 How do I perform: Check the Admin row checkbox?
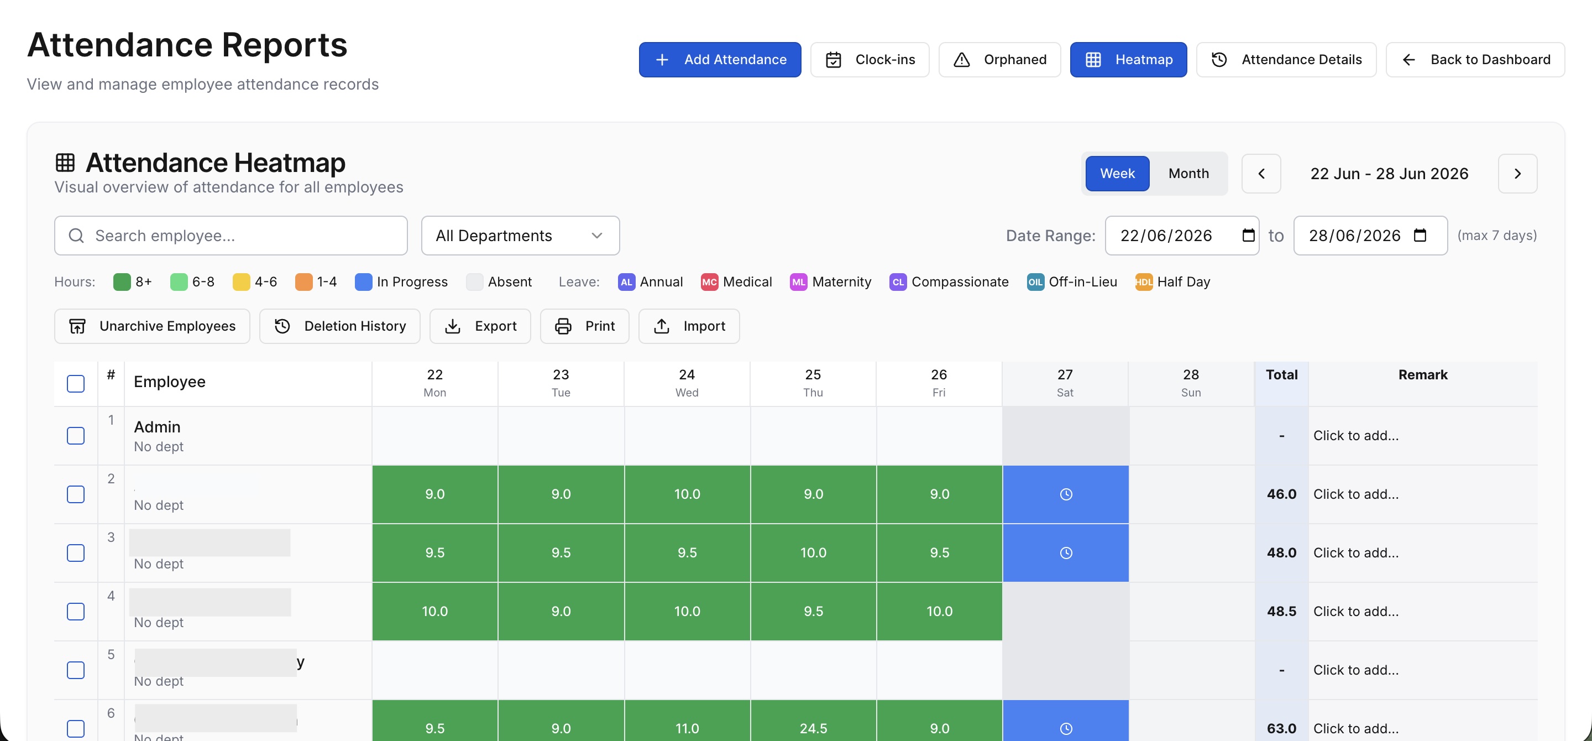pos(75,436)
